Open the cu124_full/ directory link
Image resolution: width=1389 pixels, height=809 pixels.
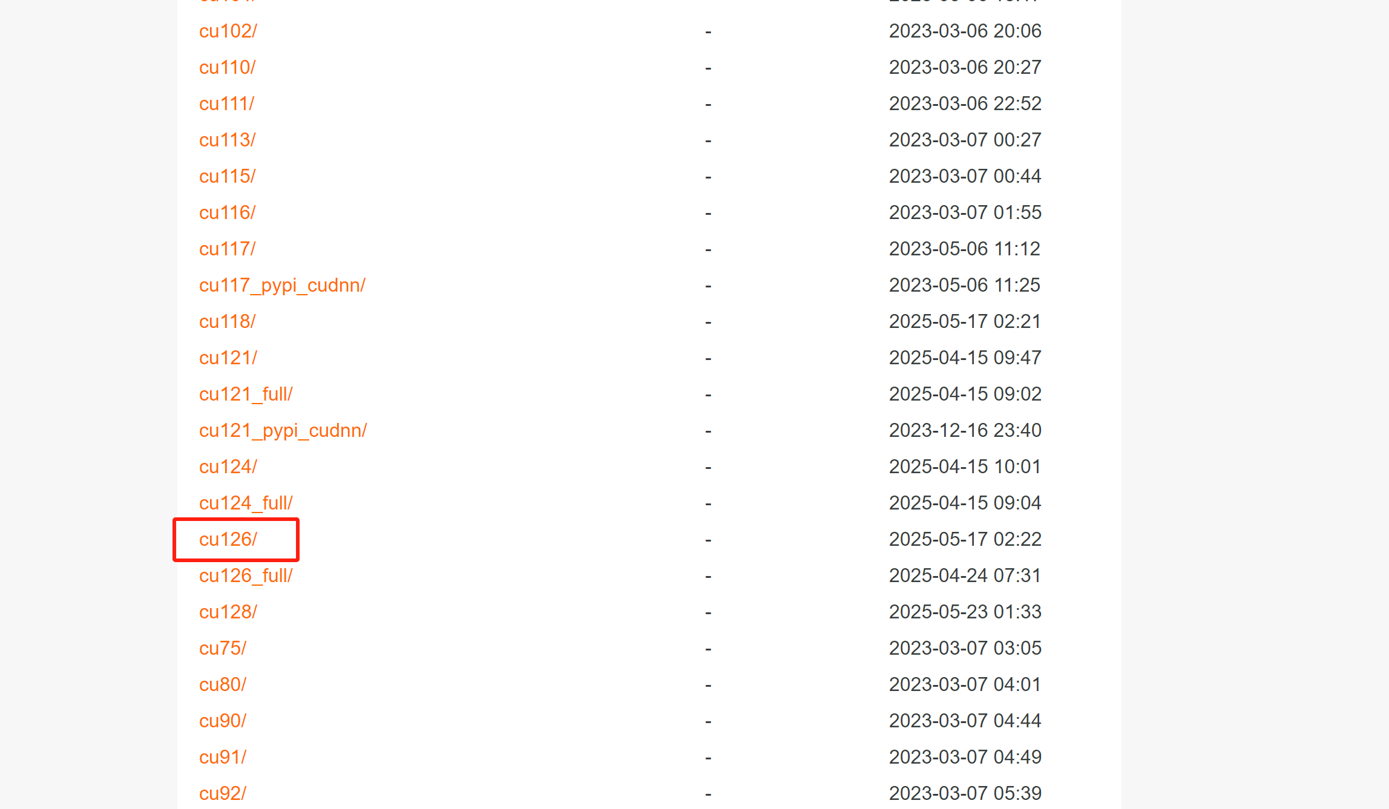pos(246,503)
